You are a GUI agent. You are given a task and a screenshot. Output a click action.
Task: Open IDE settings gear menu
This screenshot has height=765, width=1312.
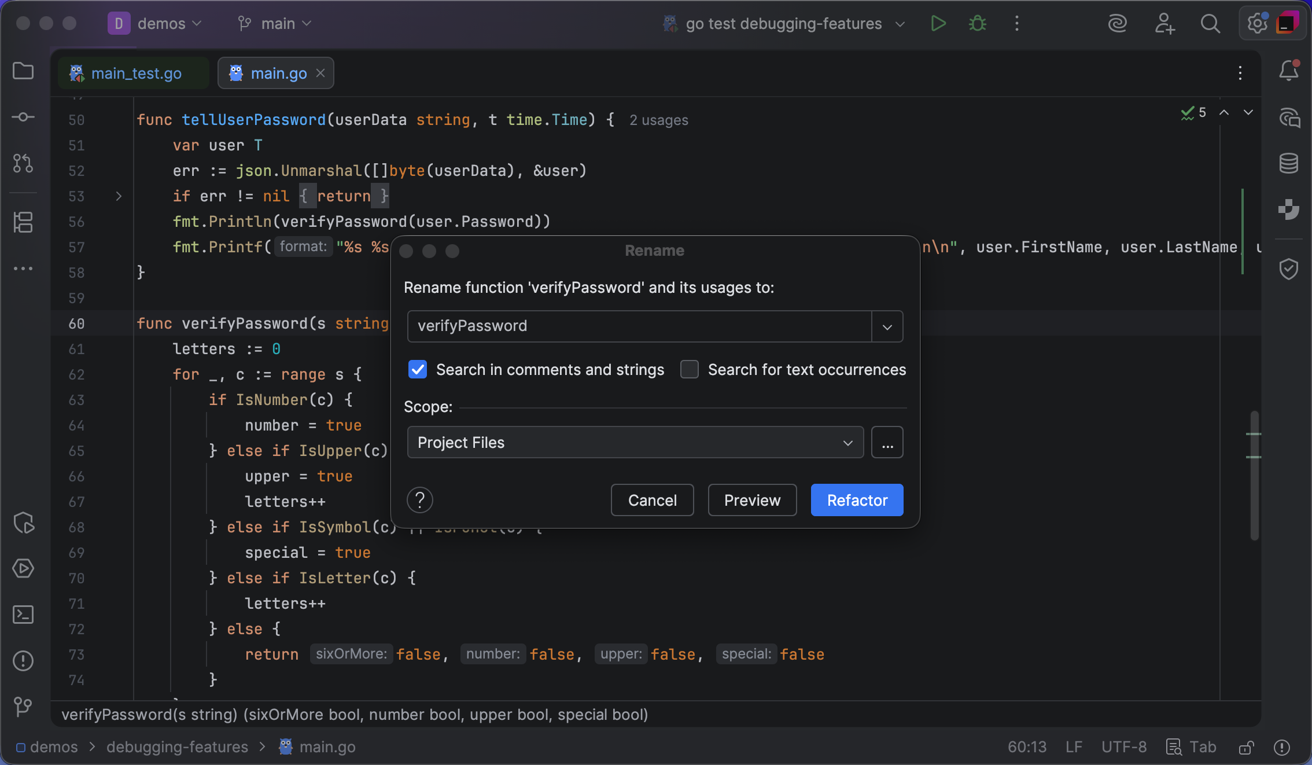tap(1256, 24)
